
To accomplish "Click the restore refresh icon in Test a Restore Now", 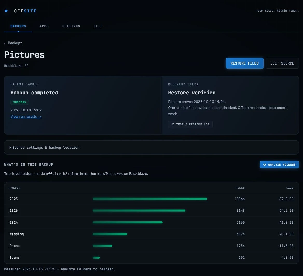I will click(x=173, y=124).
